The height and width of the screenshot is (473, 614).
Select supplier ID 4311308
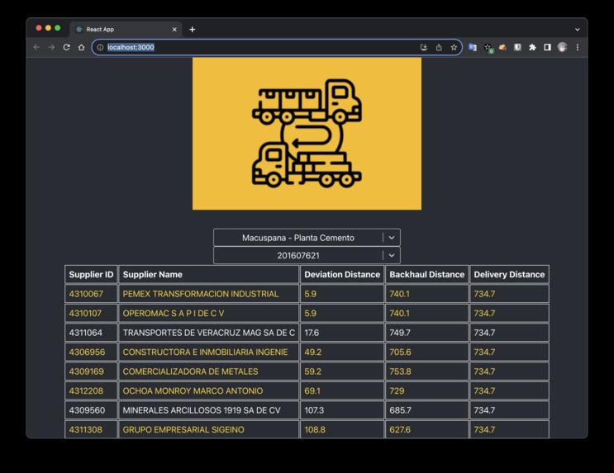coord(85,429)
